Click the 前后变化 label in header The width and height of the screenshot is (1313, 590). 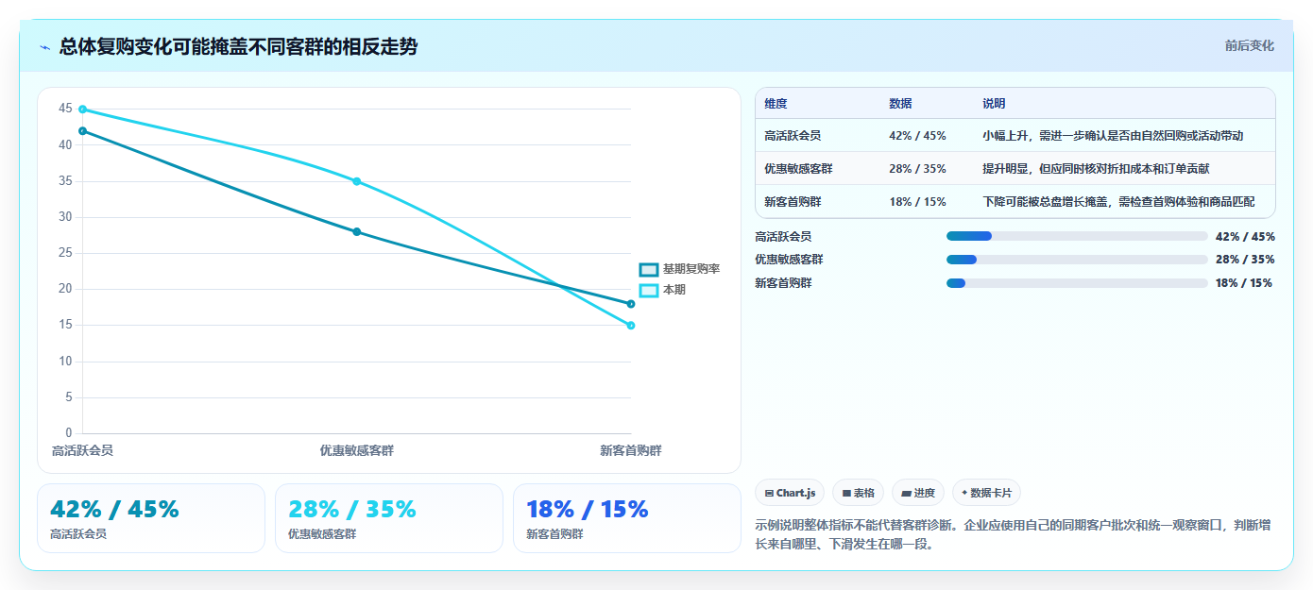click(1249, 45)
